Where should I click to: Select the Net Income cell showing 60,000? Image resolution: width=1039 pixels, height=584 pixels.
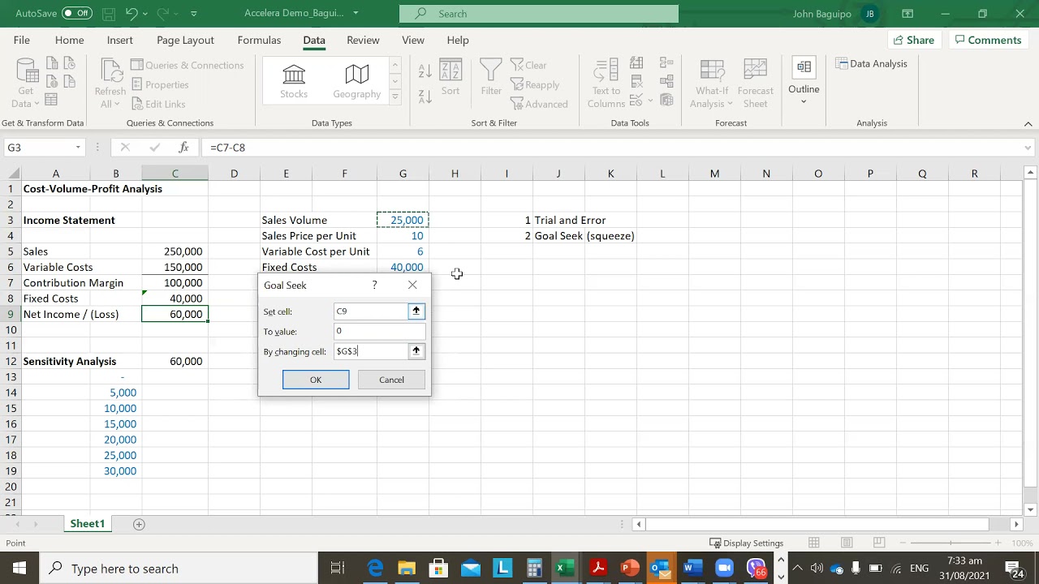click(x=175, y=314)
